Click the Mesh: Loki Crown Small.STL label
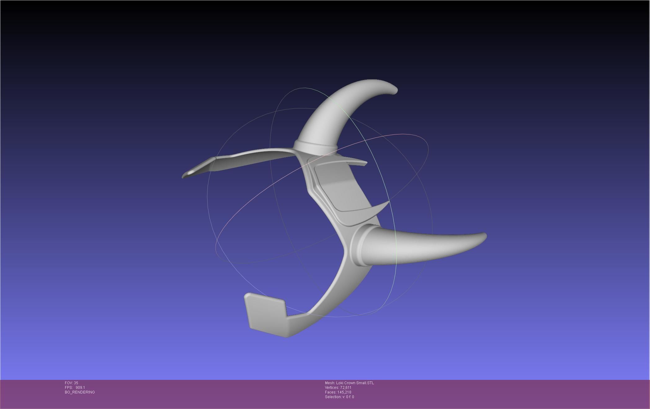 coord(349,383)
